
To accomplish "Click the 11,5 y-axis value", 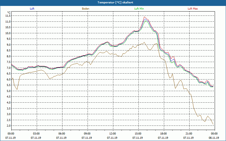I will pyautogui.click(x=8, y=16).
